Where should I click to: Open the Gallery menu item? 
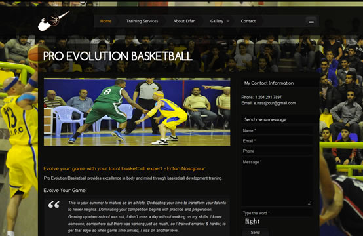(217, 21)
